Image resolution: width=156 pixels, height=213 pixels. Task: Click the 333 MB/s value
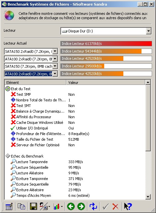pyautogui.click(x=76, y=162)
